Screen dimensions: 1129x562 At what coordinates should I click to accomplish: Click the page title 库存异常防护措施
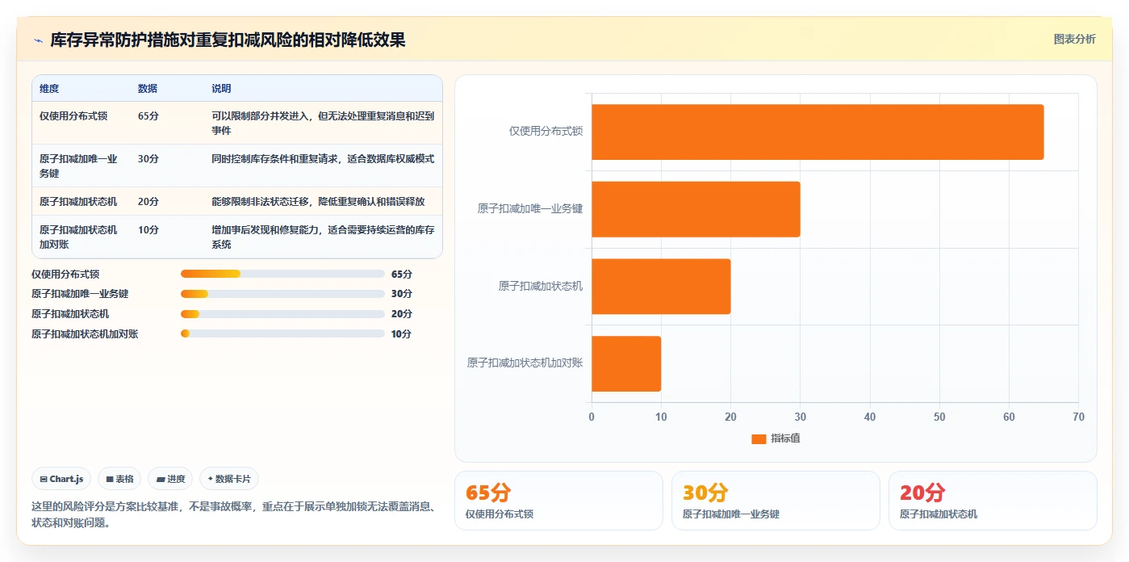click(228, 40)
